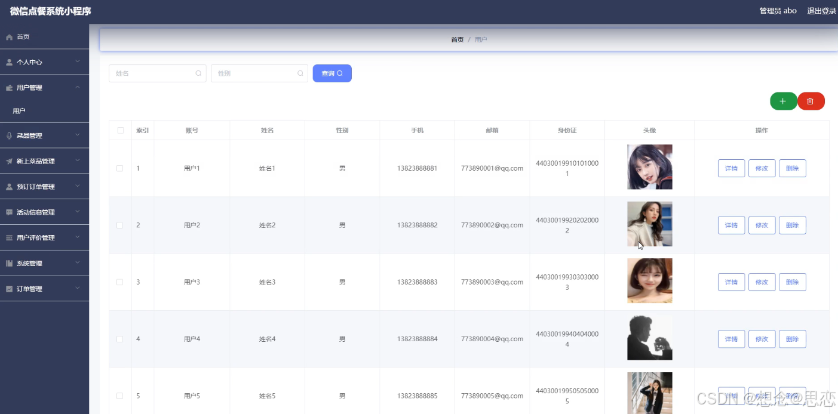Expand the 订单管理 menu chevron
Screen dimensions: 838x414
[78, 288]
